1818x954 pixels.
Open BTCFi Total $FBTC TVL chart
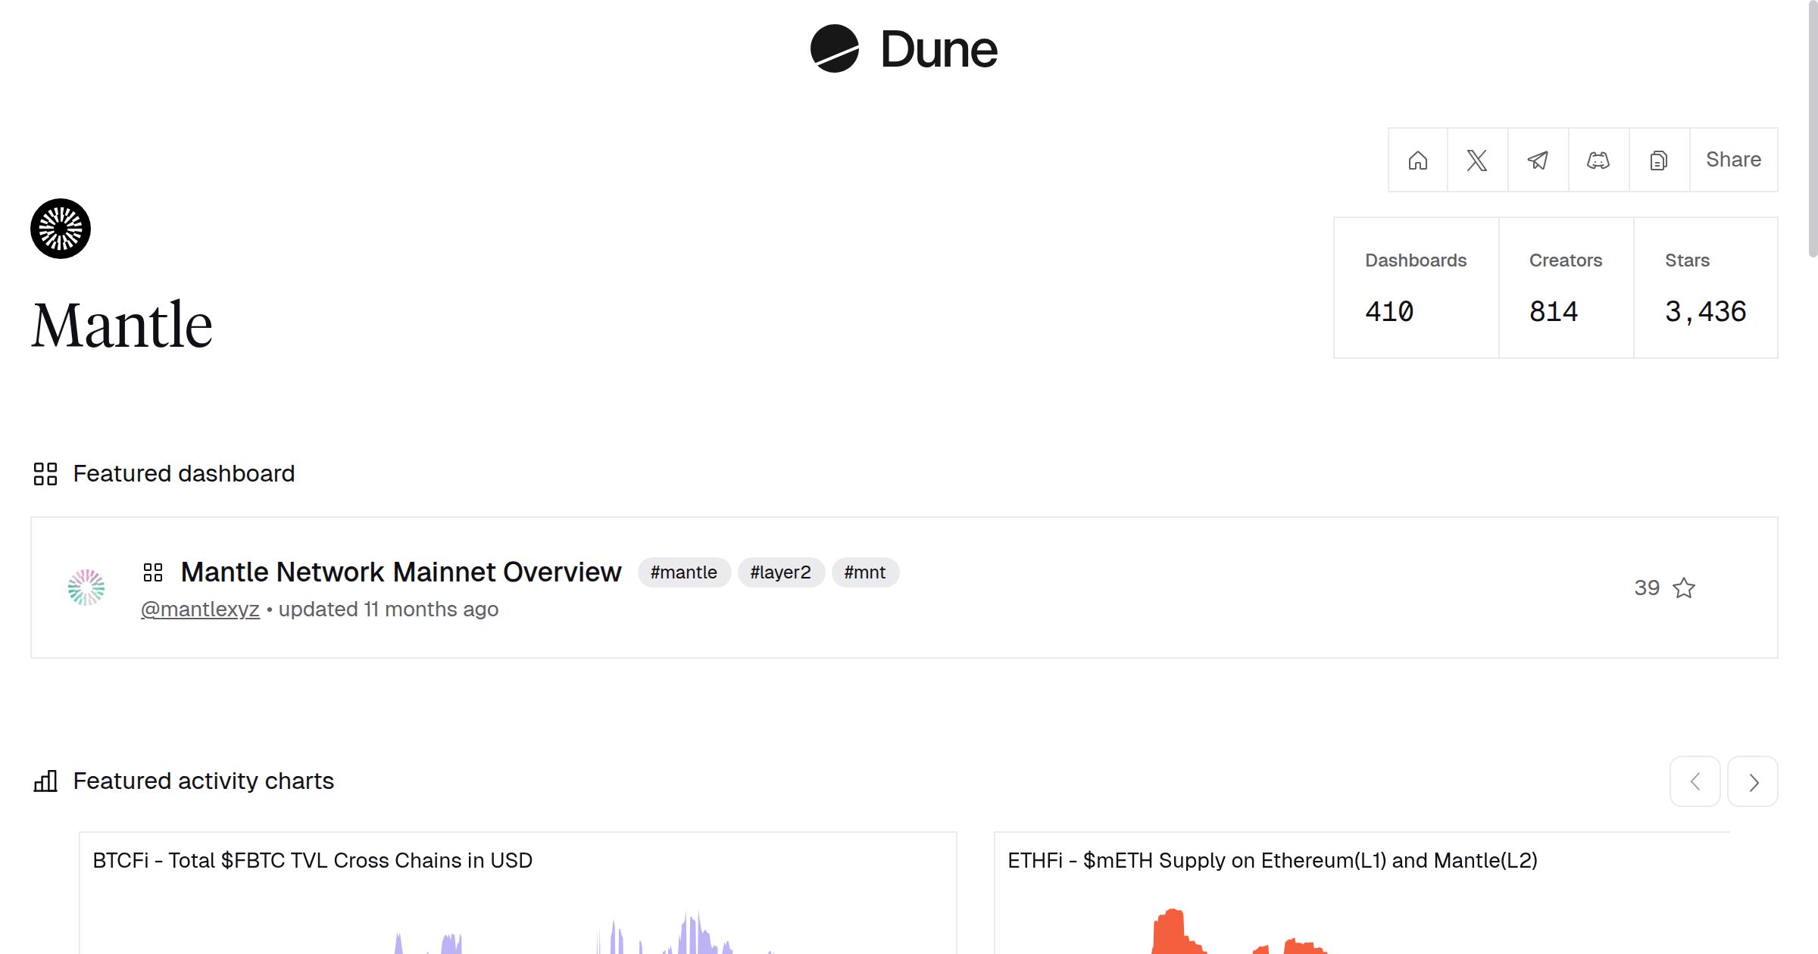(x=312, y=861)
